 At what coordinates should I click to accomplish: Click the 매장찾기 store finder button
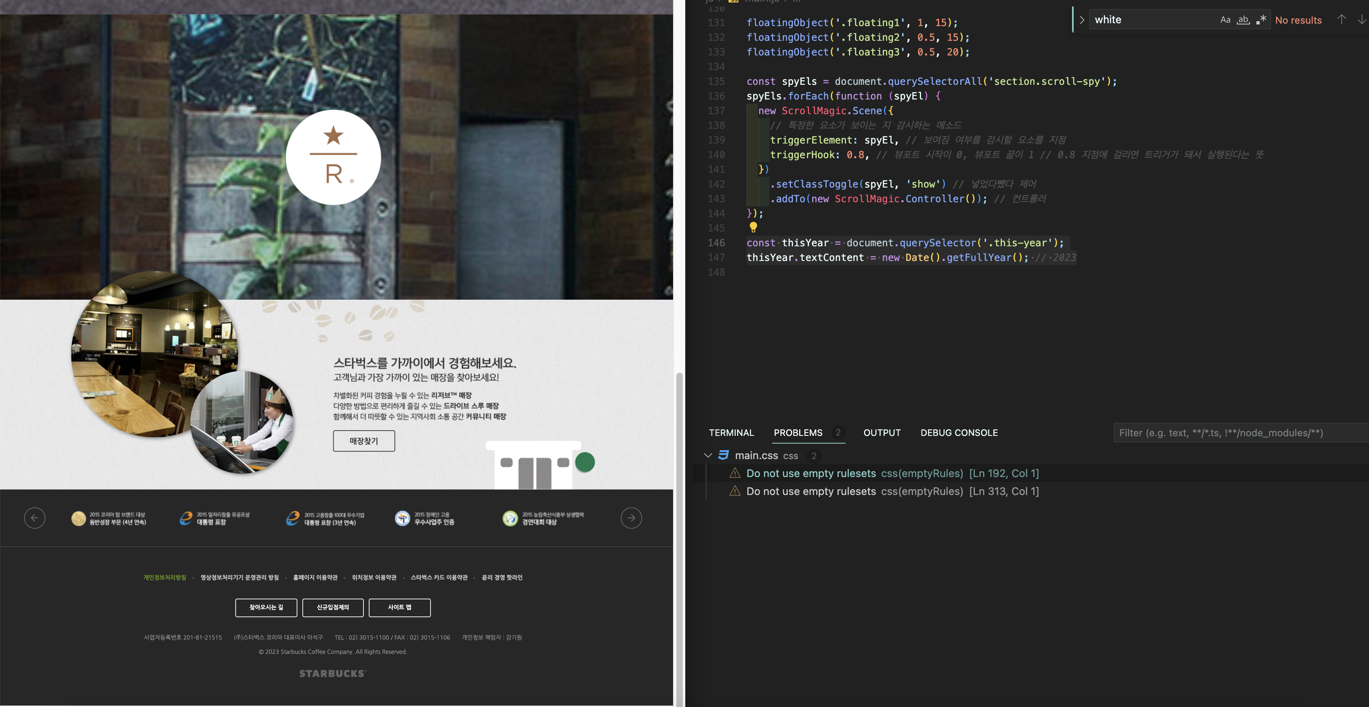[x=363, y=441]
